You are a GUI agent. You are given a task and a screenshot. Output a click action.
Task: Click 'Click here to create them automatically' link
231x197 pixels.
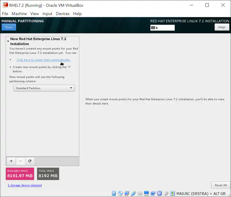click(44, 60)
